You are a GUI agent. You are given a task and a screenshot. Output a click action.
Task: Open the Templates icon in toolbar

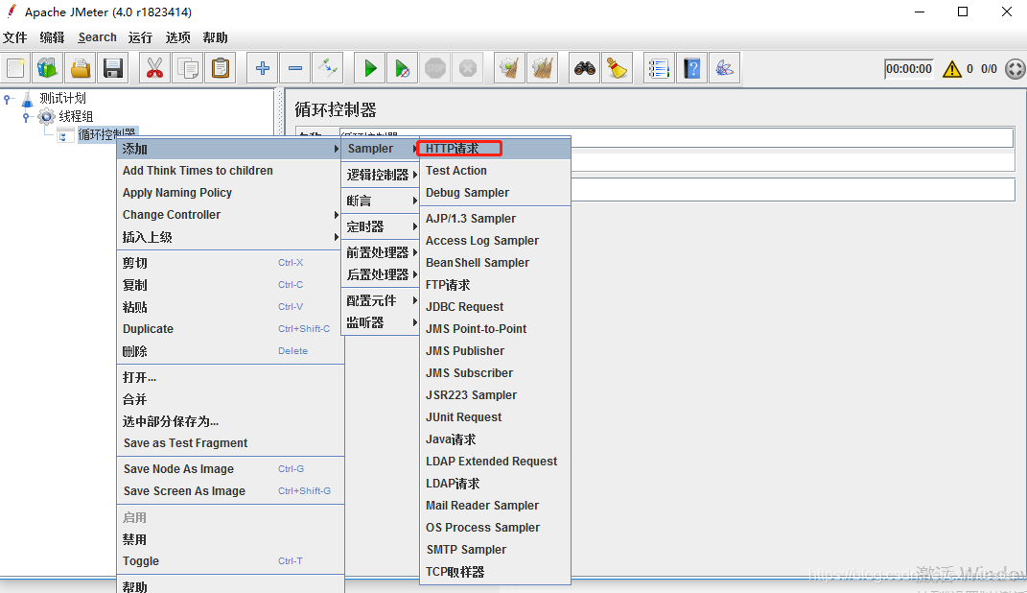click(47, 68)
